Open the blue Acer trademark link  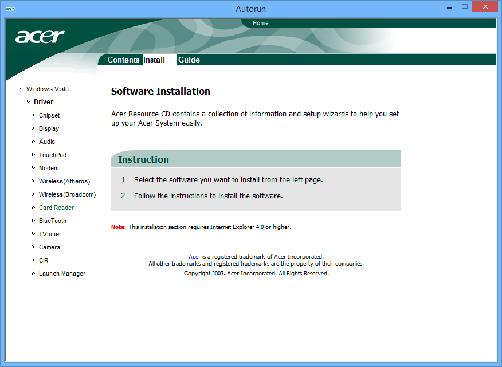[x=194, y=256]
